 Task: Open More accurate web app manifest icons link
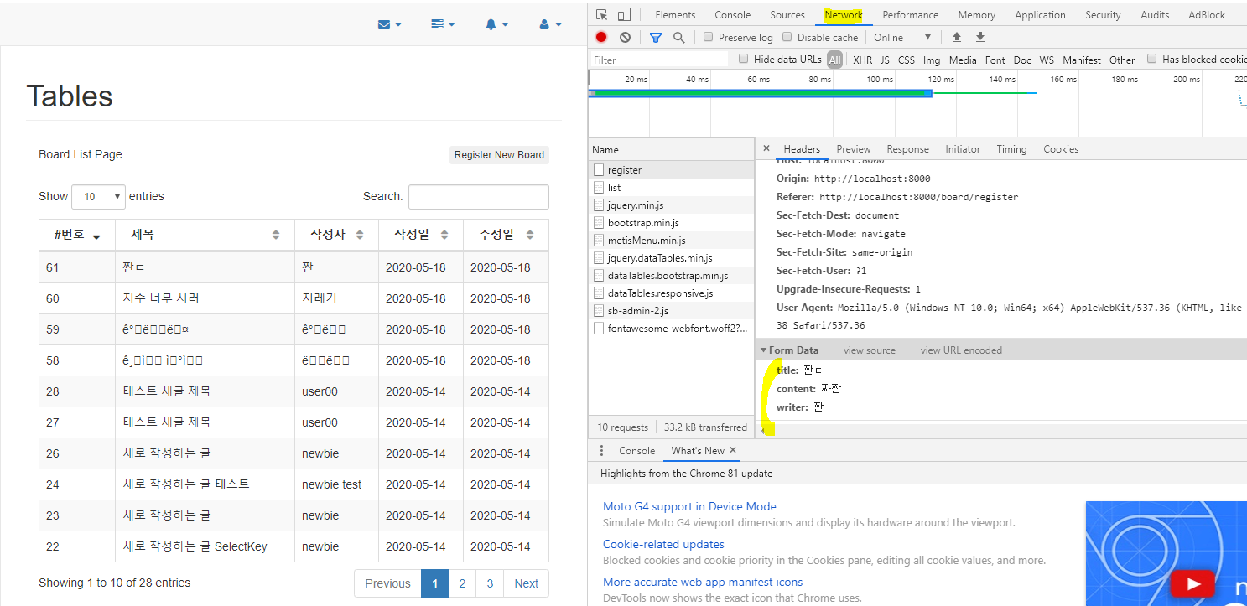703,582
